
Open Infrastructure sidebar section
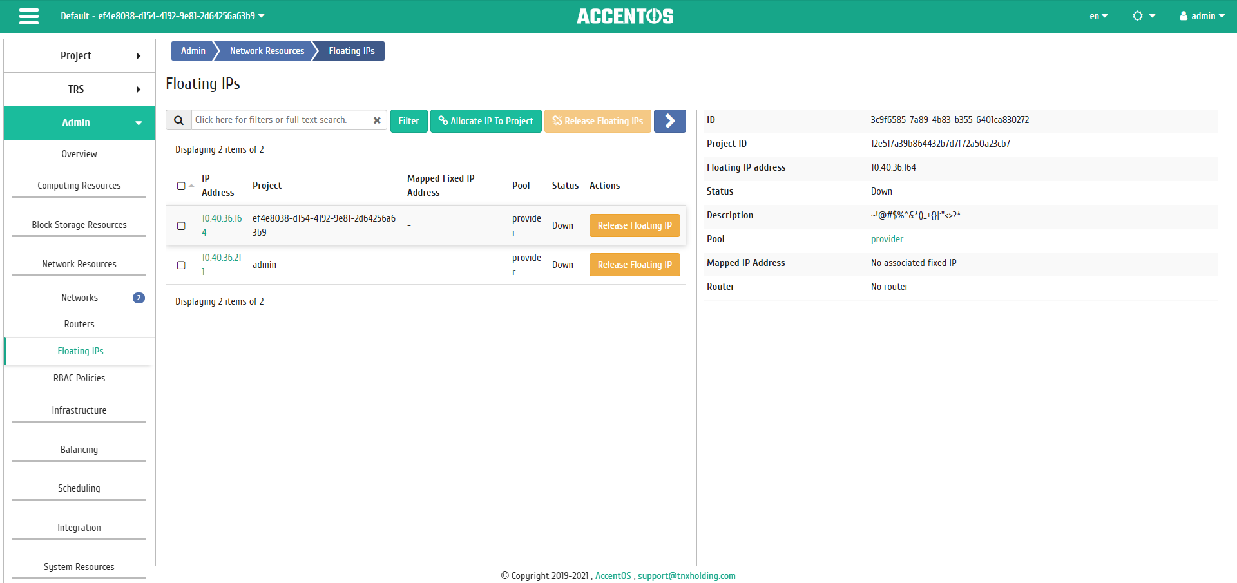tap(79, 410)
